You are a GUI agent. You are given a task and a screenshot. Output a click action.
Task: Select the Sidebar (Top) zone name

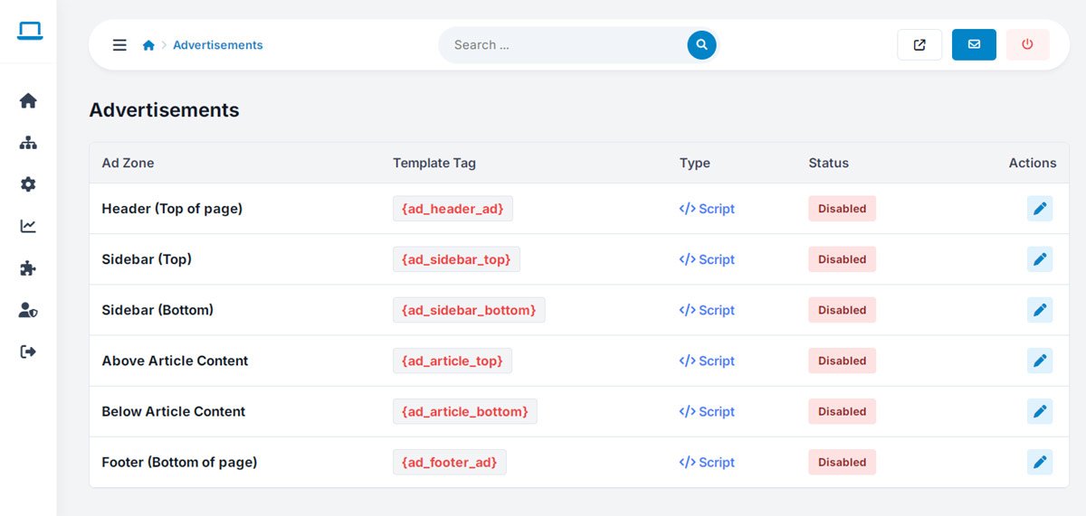(x=147, y=259)
